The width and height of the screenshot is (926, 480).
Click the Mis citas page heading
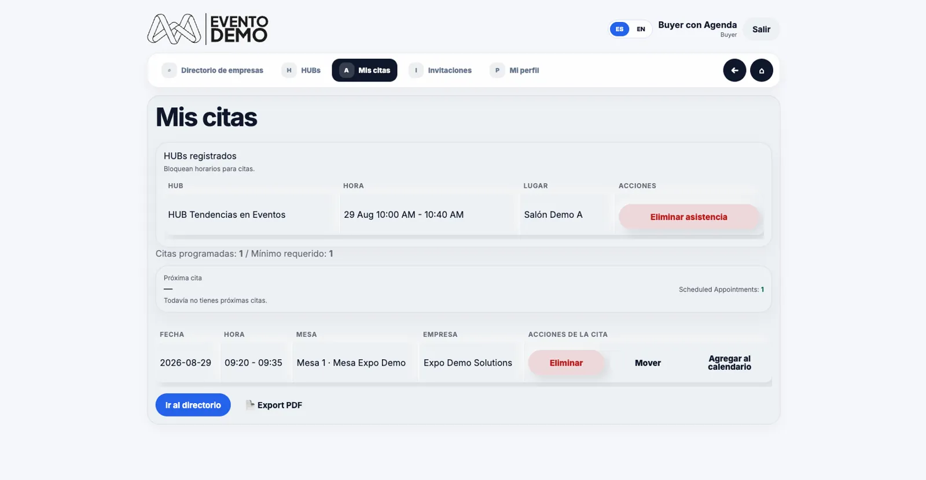(207, 117)
